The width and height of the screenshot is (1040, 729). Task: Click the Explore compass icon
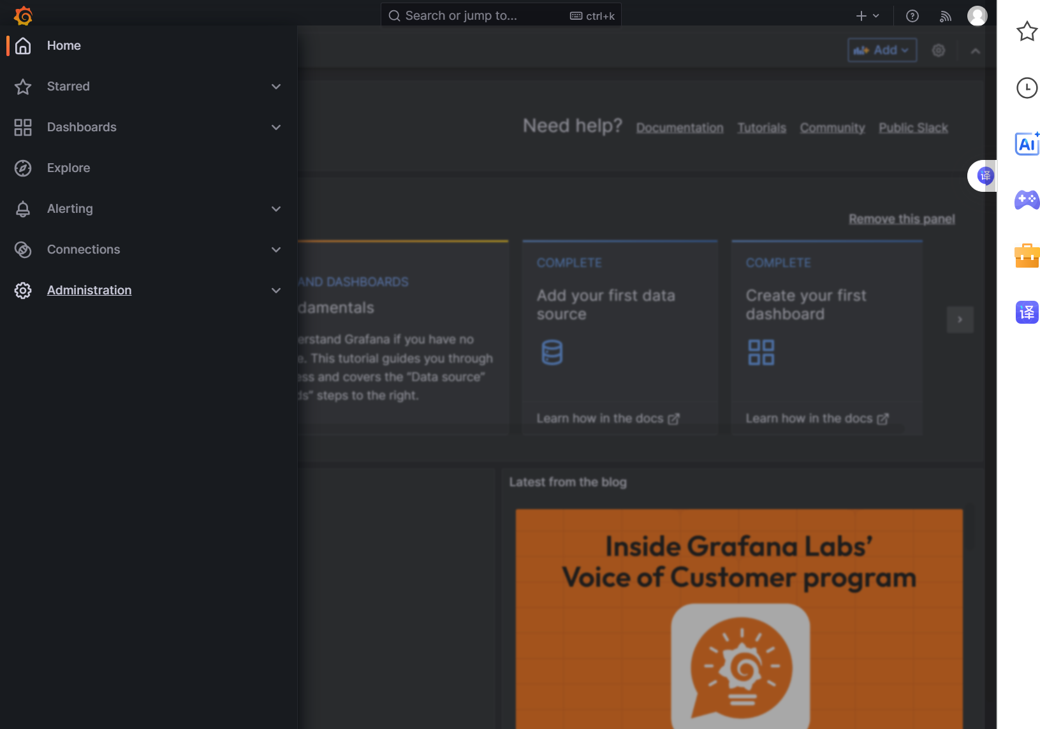[x=23, y=168]
